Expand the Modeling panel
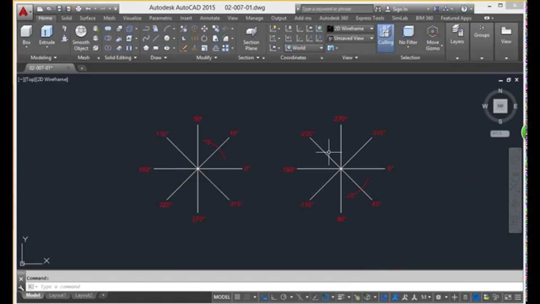 point(43,57)
